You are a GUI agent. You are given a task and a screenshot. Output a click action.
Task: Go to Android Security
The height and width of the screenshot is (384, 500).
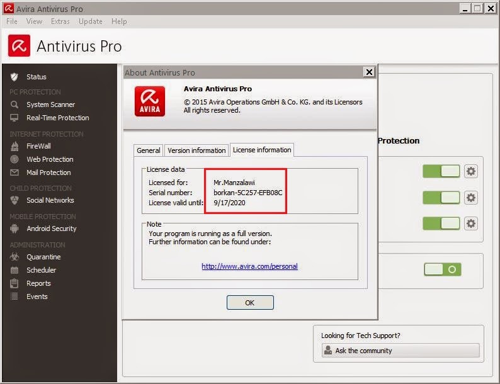point(52,229)
